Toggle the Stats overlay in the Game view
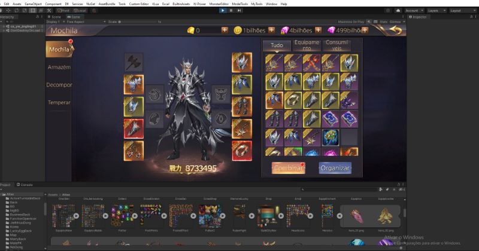The height and width of the screenshot is (251, 479). tap(383, 22)
